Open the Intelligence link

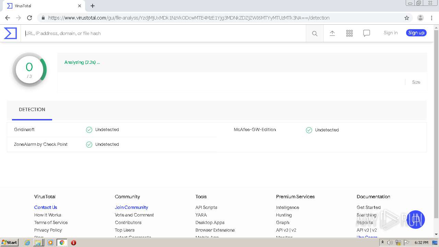click(x=287, y=208)
